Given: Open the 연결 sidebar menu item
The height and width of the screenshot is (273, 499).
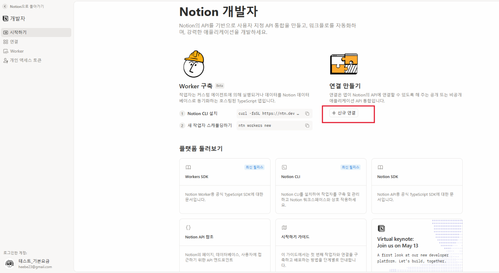Looking at the screenshot, I should [36, 42].
